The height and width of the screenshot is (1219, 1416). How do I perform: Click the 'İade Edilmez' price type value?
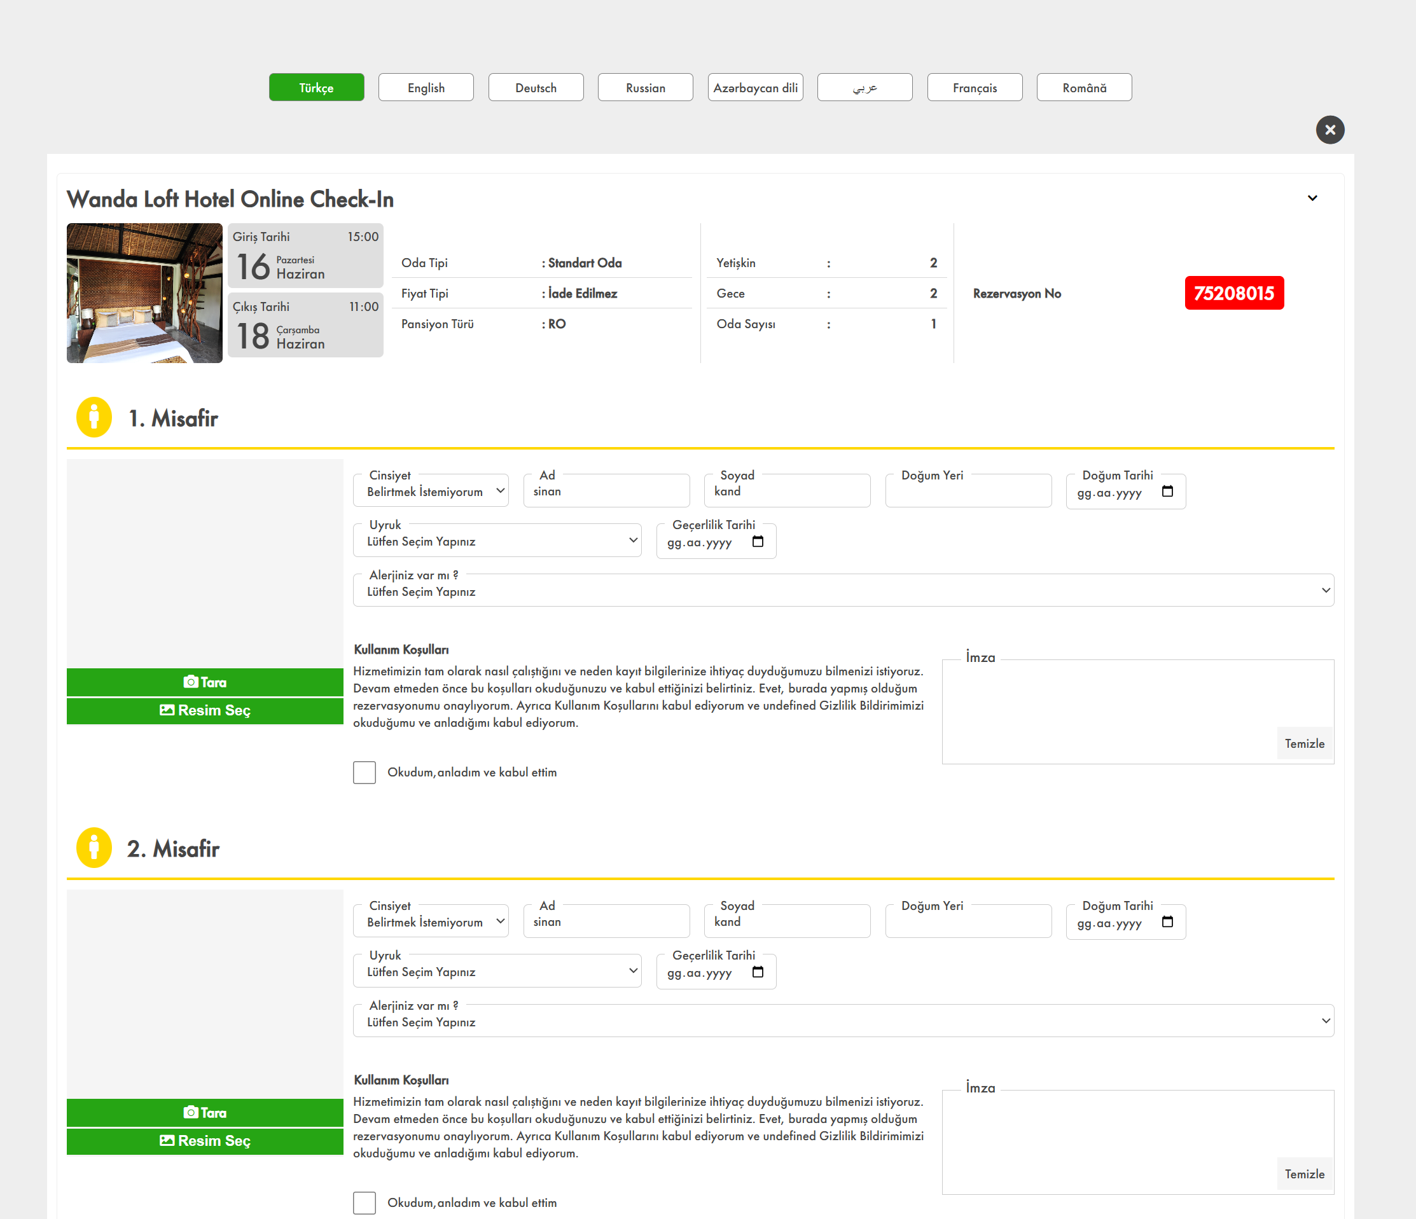[582, 293]
